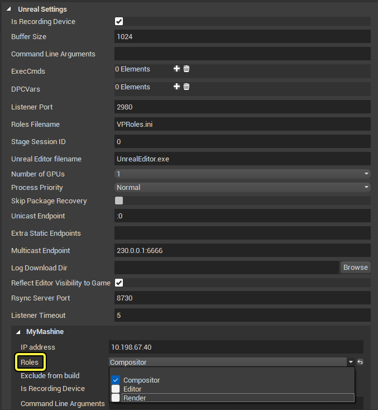Click Browse for Log Download Dir
Viewport: 378px width, 410px height.
(x=356, y=268)
